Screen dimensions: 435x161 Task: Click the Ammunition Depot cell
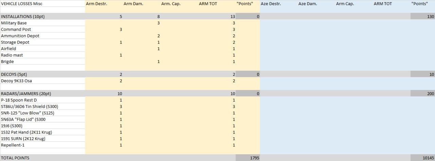pyautogui.click(x=20, y=36)
